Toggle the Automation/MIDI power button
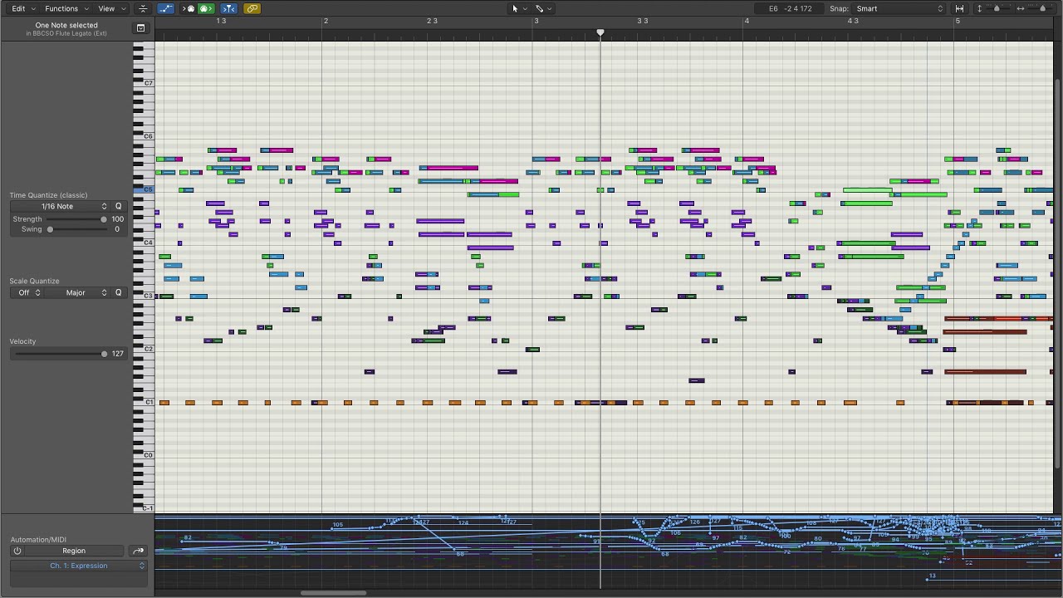The width and height of the screenshot is (1063, 598). pos(17,551)
